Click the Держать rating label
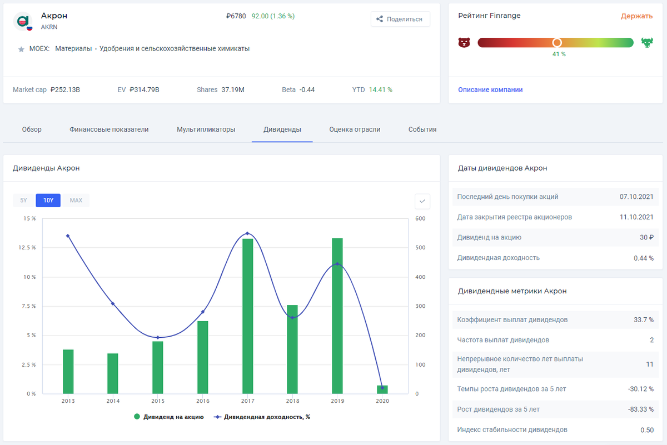 click(x=636, y=16)
